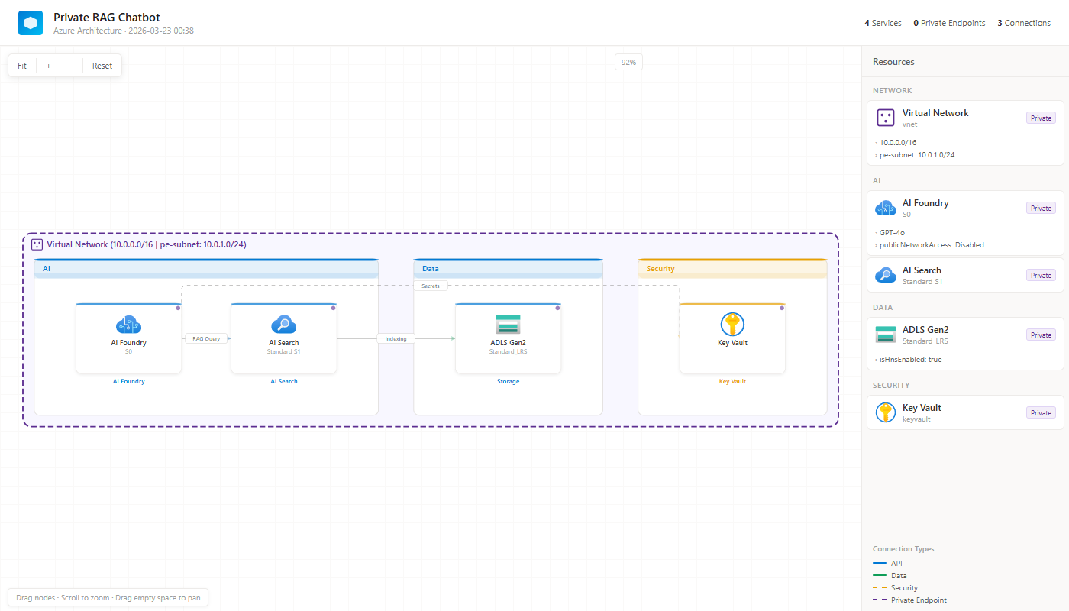This screenshot has width=1069, height=611.
Task: Click the "SECURITY" section label in sidebar
Action: (x=892, y=386)
